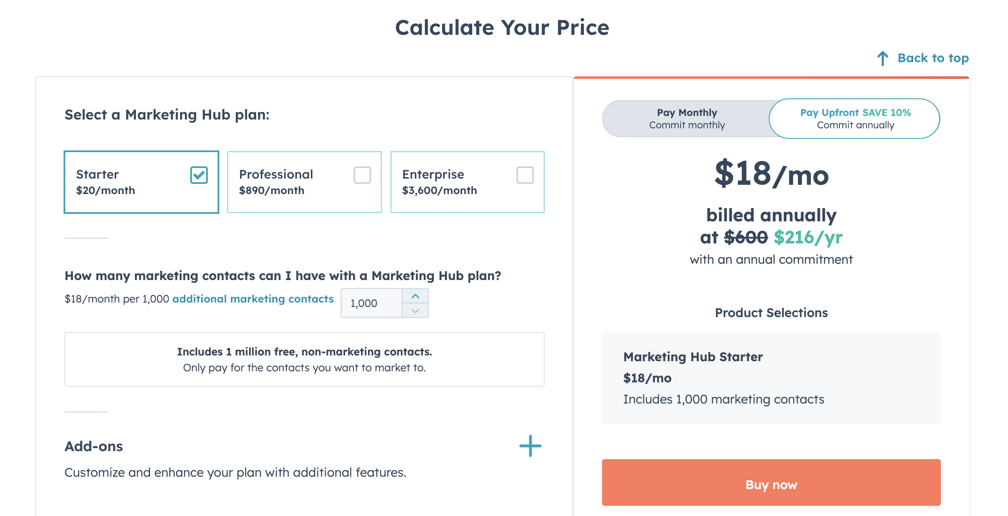1008x516 pixels.
Task: Open the additional marketing contacts link
Action: [x=253, y=299]
